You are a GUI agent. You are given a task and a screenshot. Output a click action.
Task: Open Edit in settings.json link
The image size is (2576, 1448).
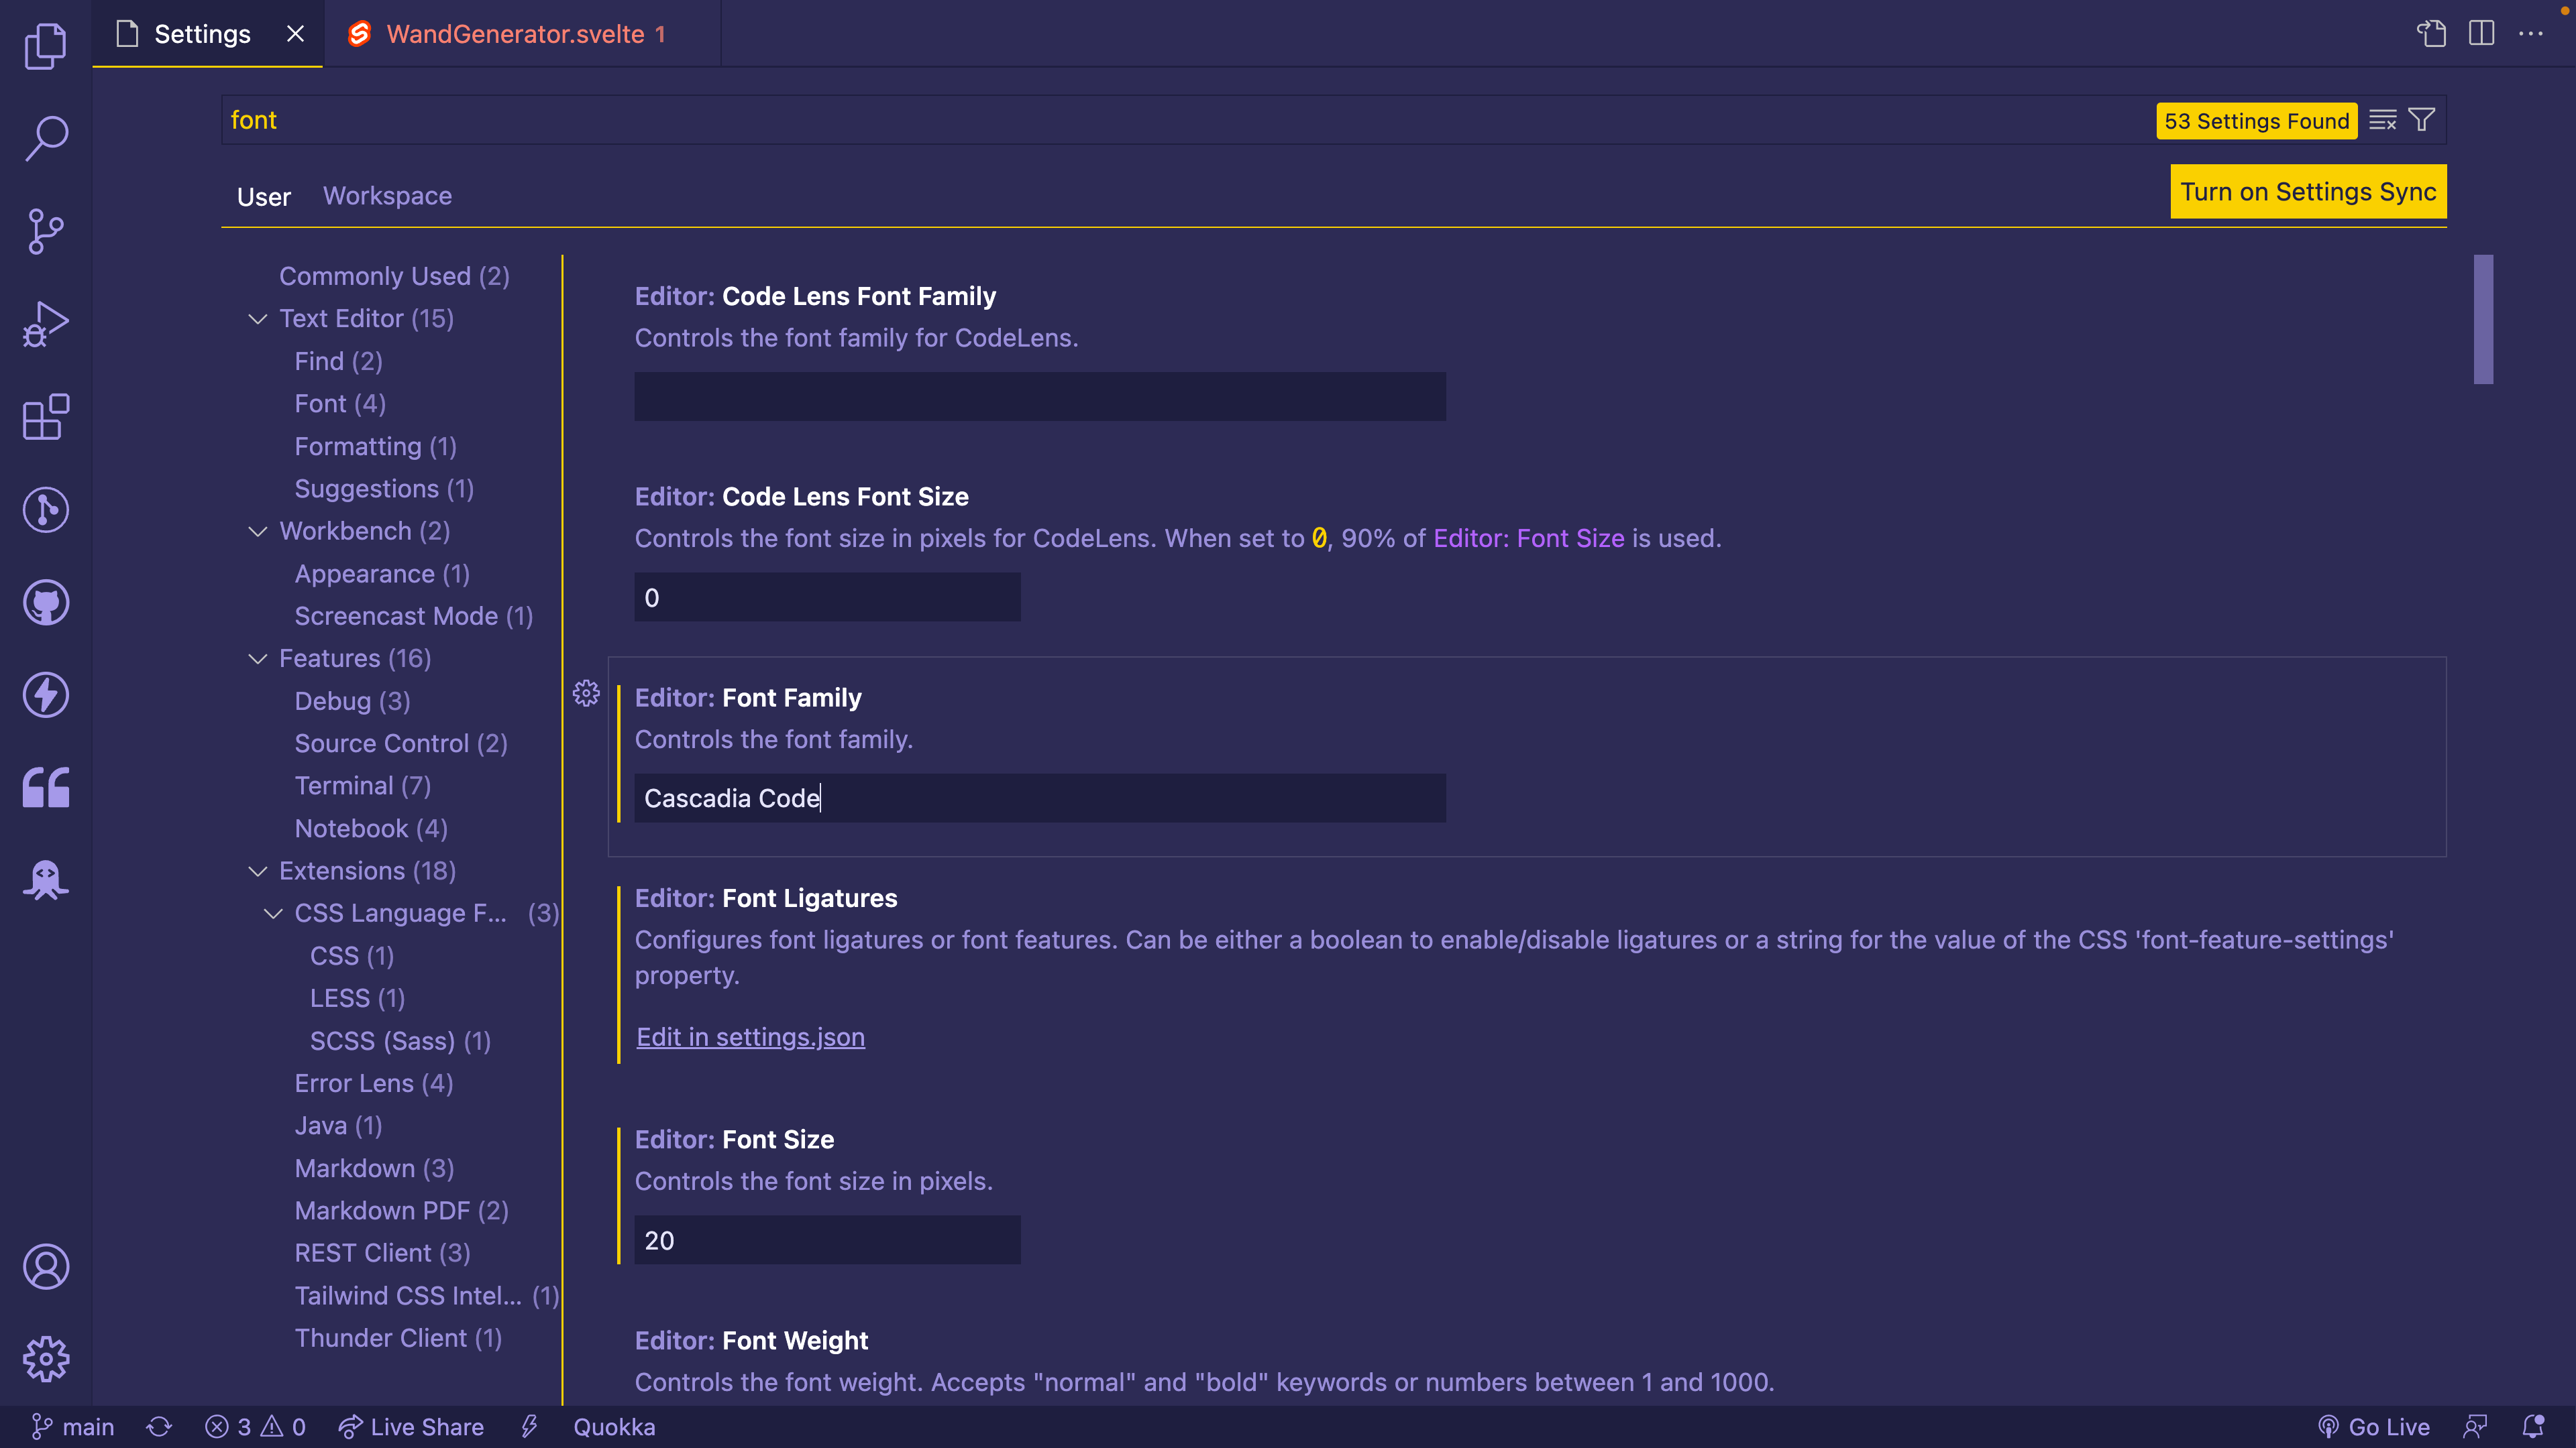point(751,1037)
